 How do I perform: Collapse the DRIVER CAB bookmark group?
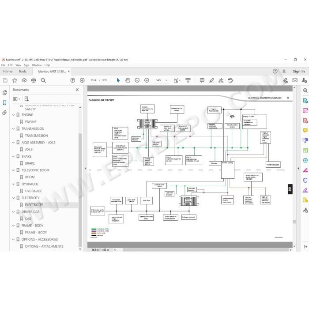click(13, 211)
